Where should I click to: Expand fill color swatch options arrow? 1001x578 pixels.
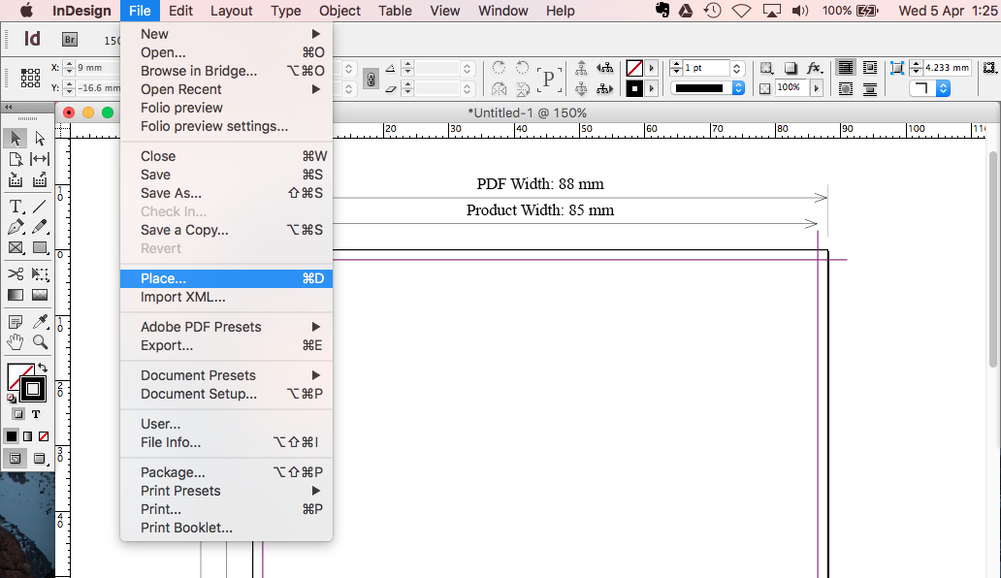click(x=651, y=68)
